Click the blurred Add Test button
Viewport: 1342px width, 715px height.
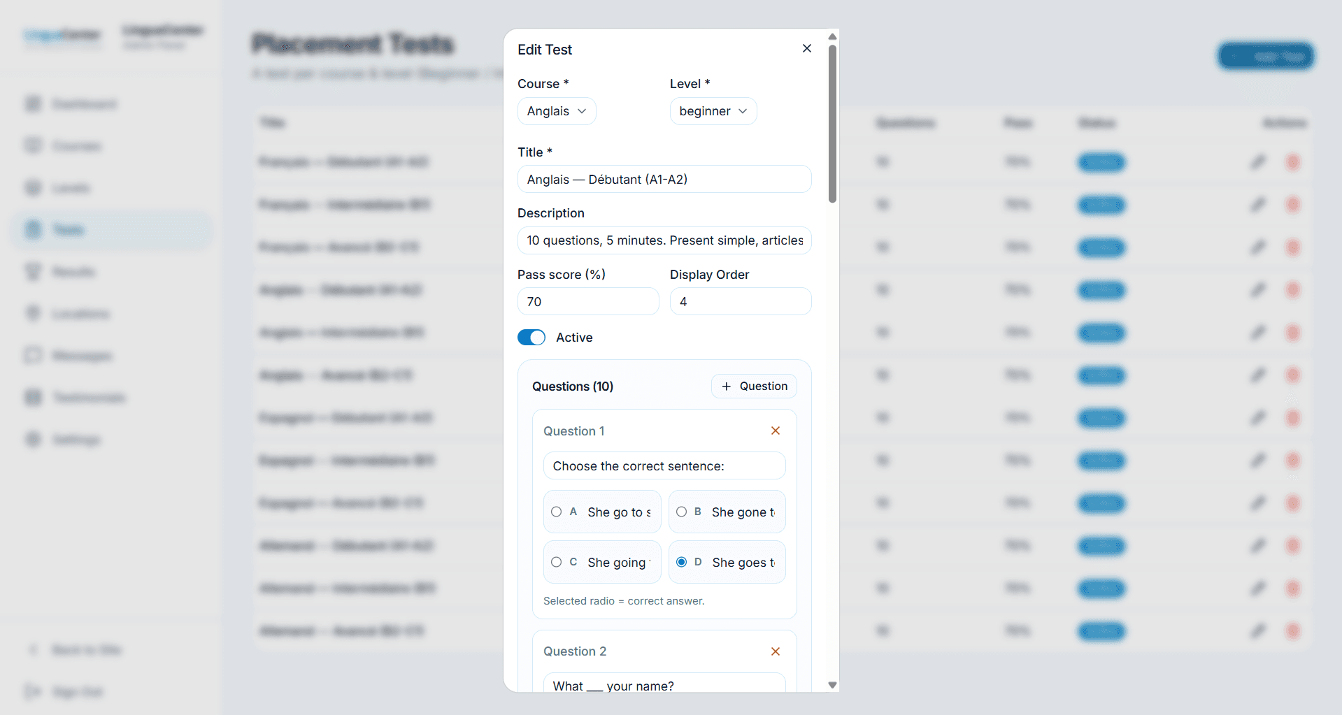(1266, 57)
